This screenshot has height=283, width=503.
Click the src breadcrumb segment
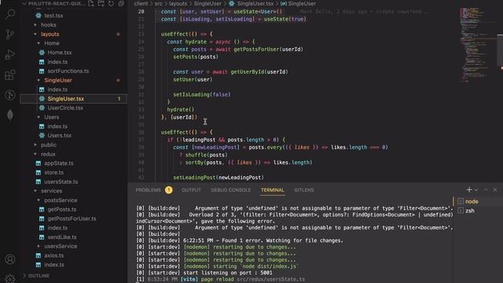[159, 3]
